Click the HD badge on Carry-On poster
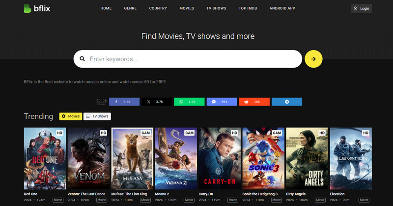 235,133
